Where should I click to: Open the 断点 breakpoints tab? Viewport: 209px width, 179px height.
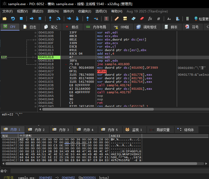(x=72, y=27)
